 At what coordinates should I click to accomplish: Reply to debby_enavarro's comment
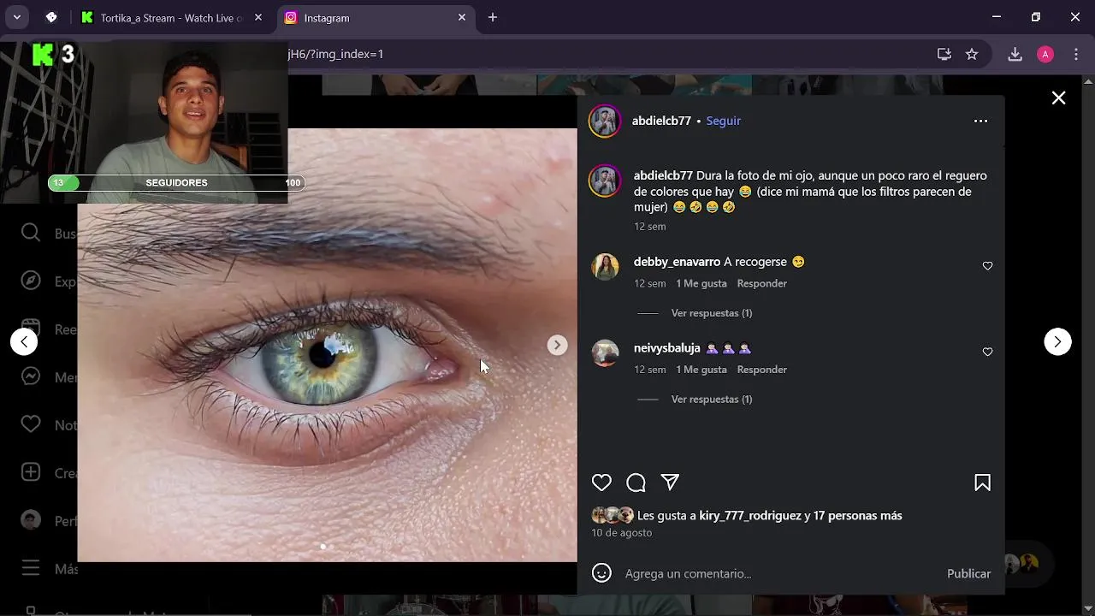[x=761, y=283]
